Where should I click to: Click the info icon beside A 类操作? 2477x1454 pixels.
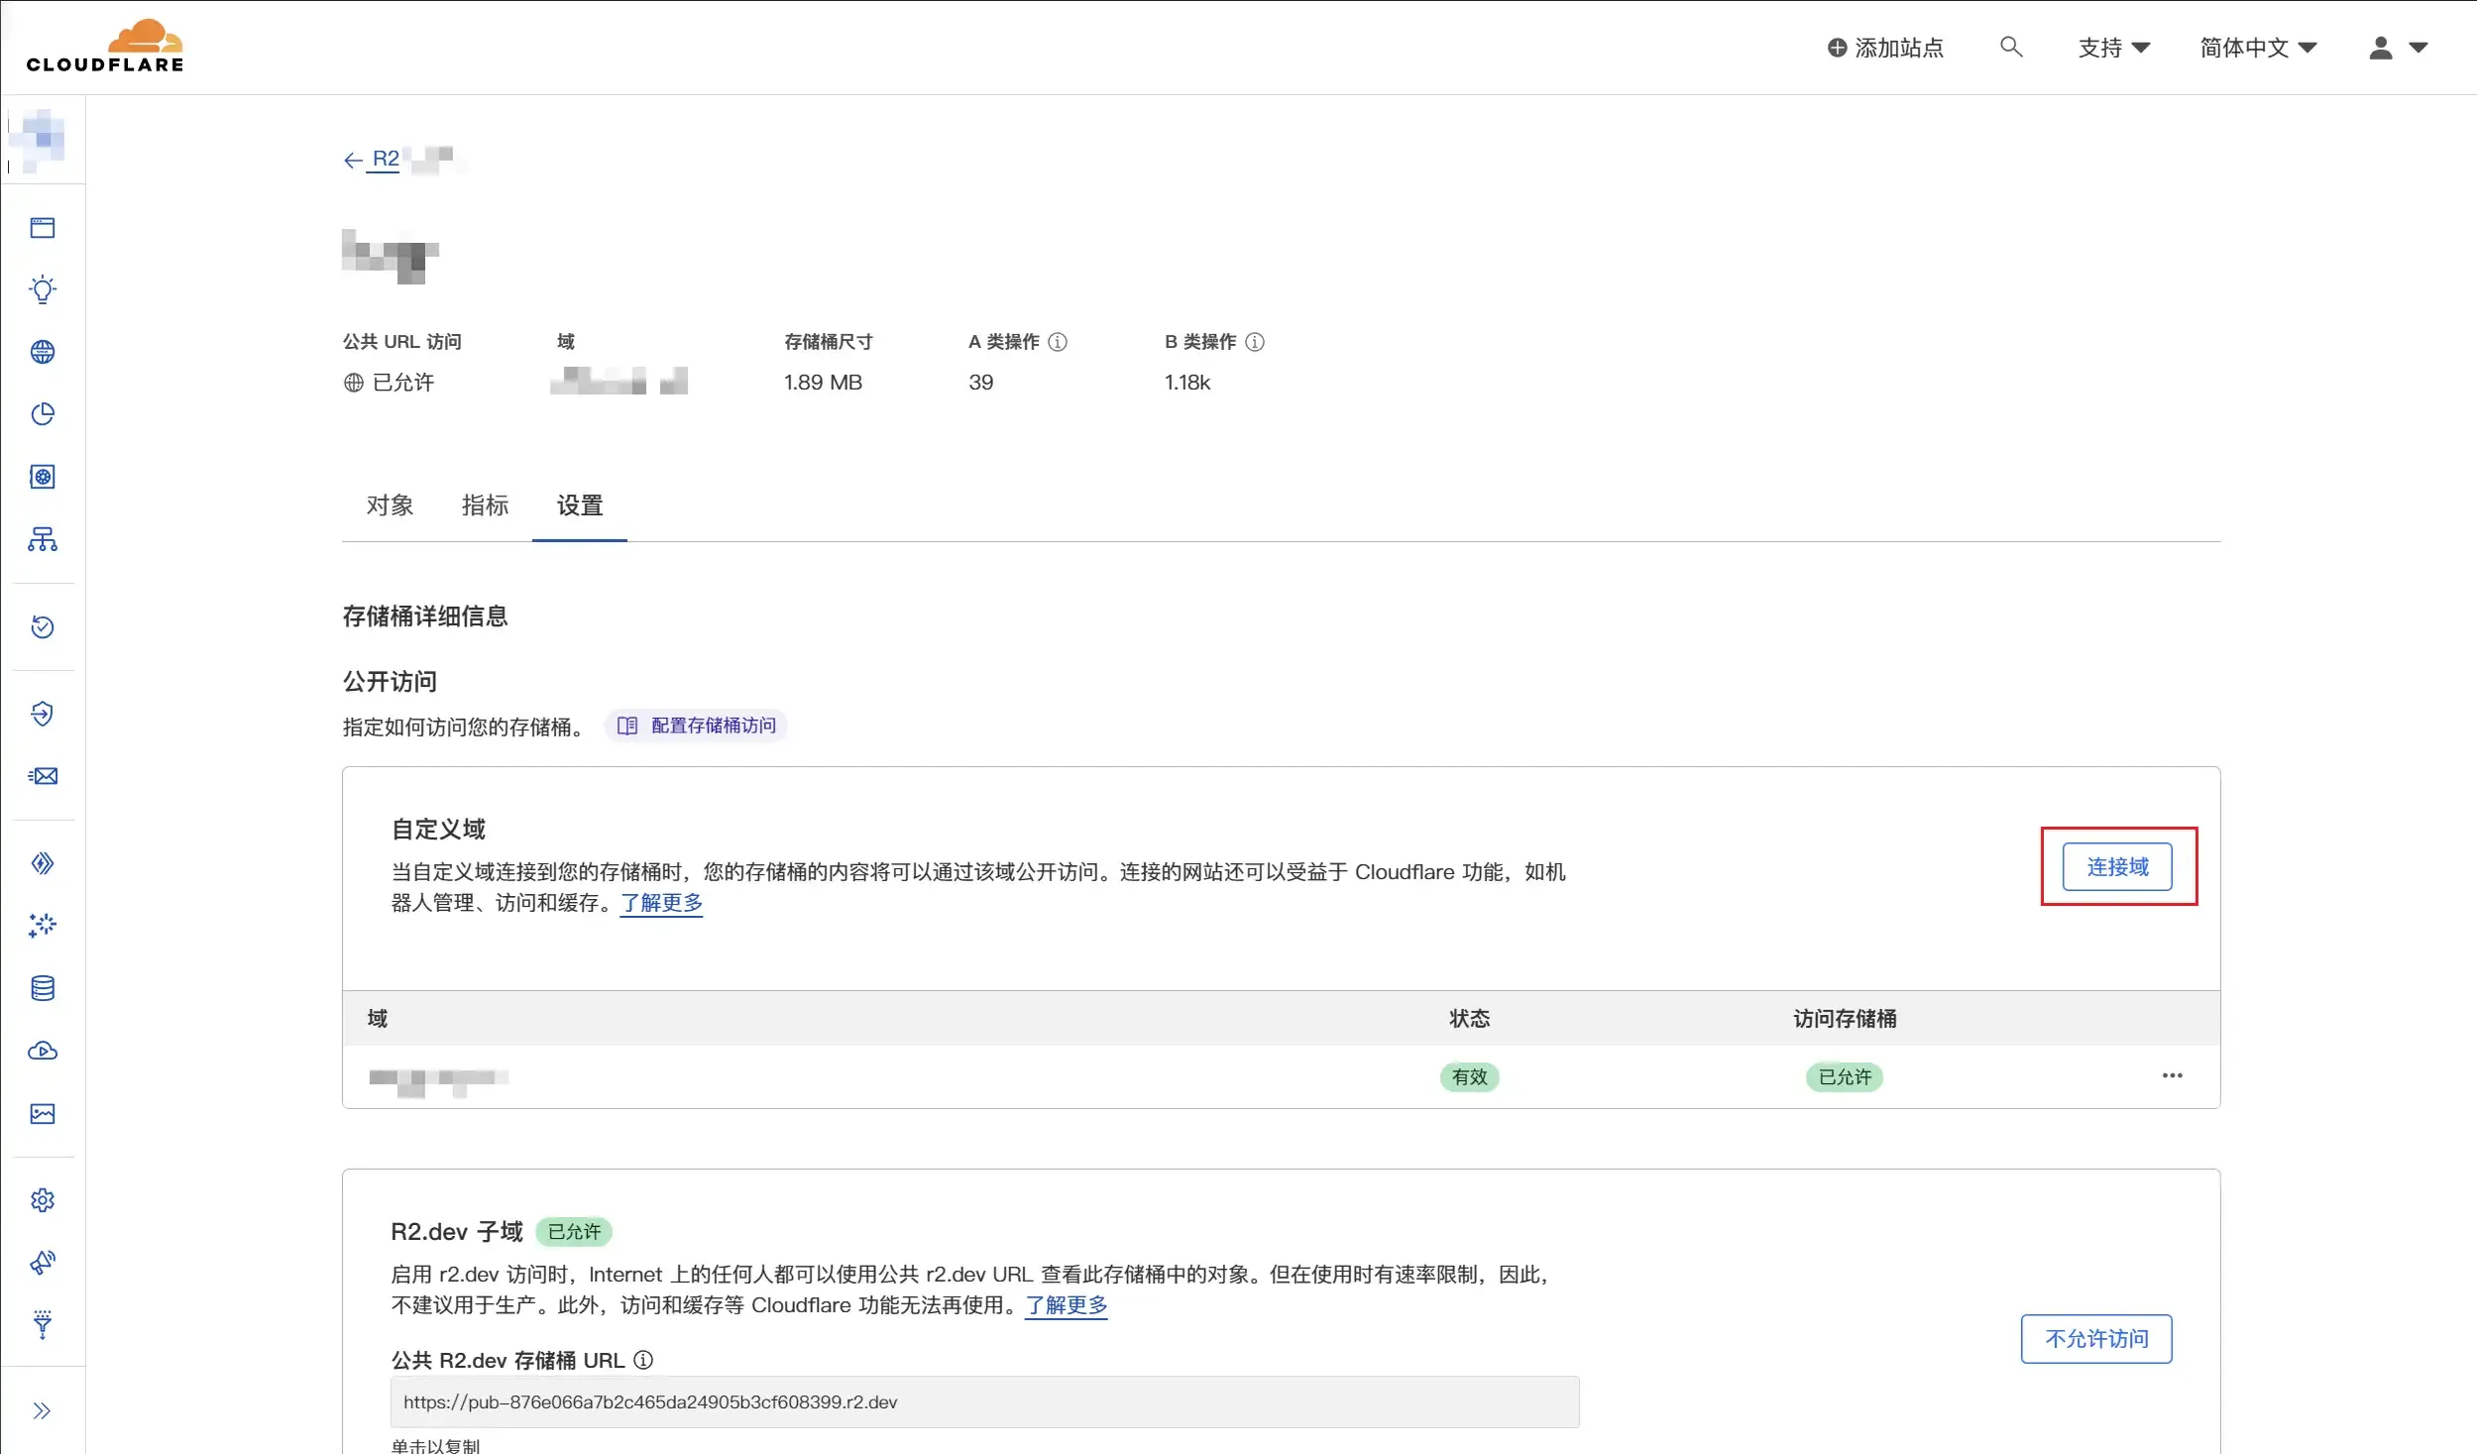[1058, 342]
